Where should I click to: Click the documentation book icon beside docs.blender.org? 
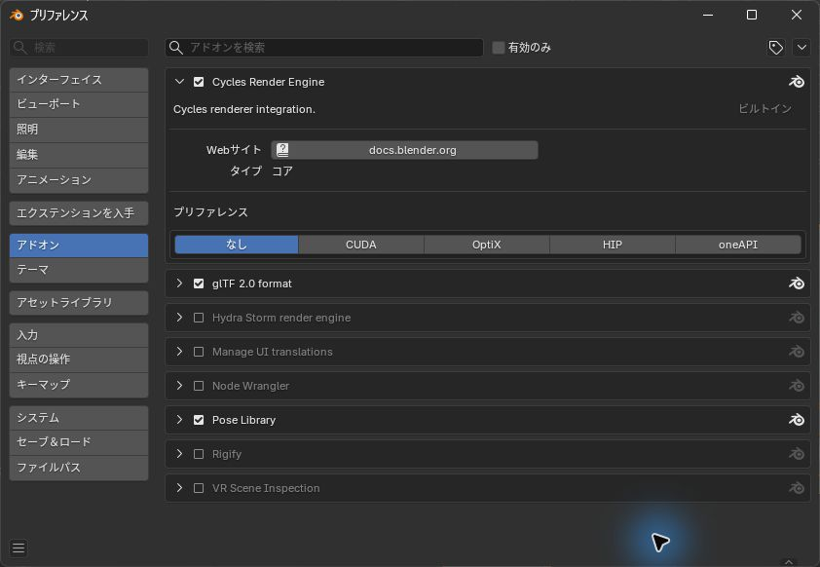(282, 150)
